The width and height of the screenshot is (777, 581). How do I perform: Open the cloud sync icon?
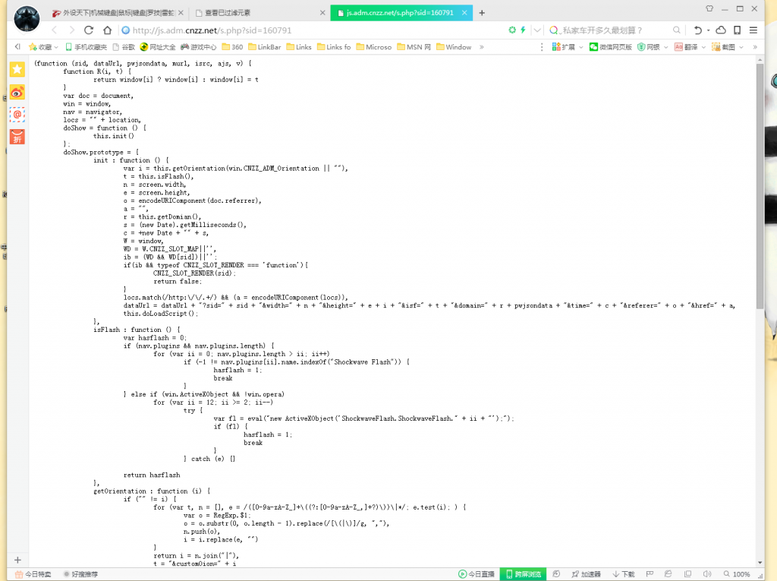coord(721,30)
